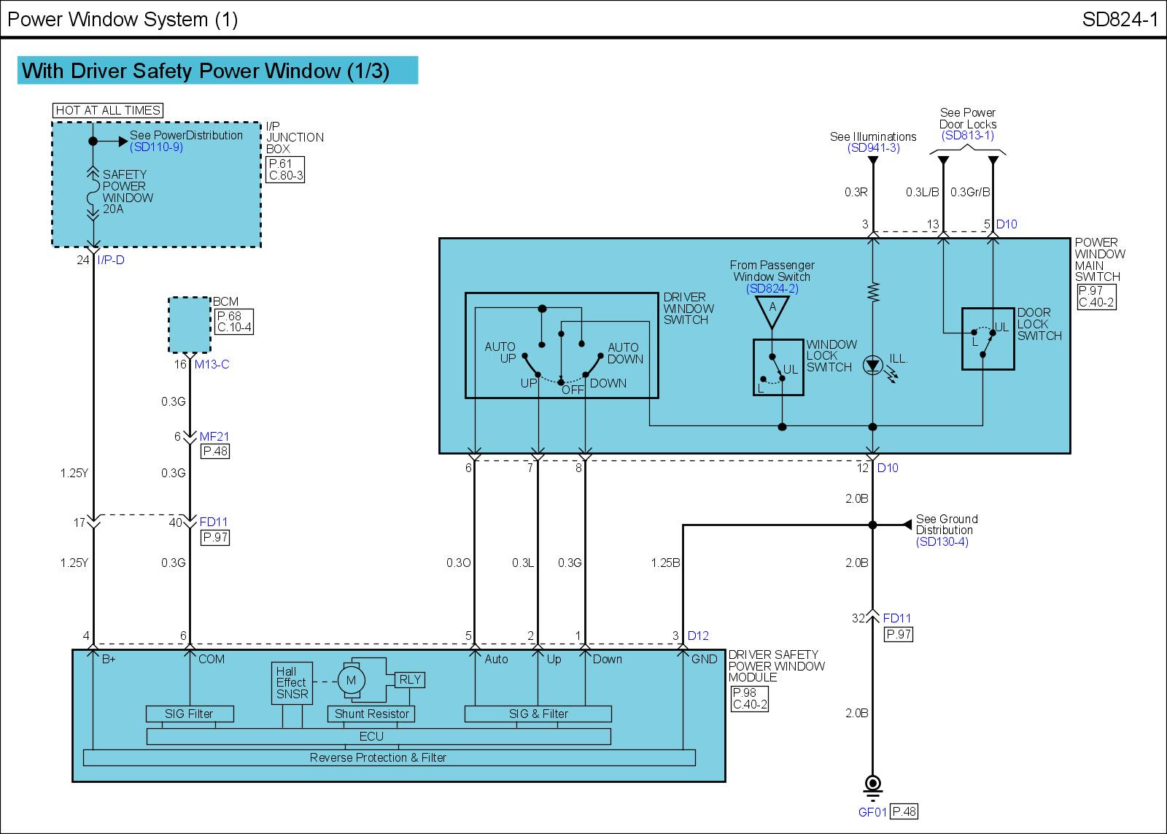
Task: Open the SD941-3 Illuminations reference link
Action: (873, 148)
